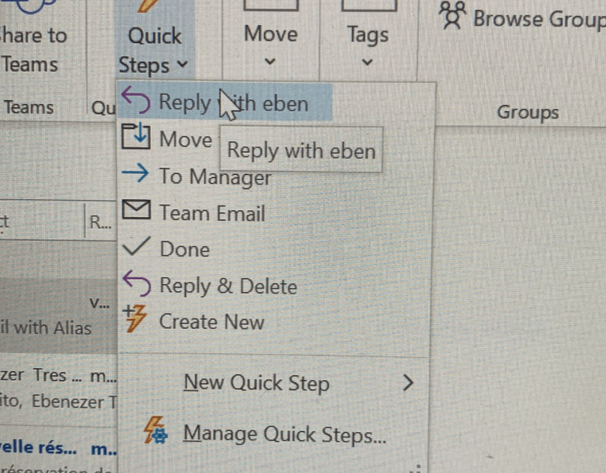Click the Move to folder icon

[x=136, y=136]
